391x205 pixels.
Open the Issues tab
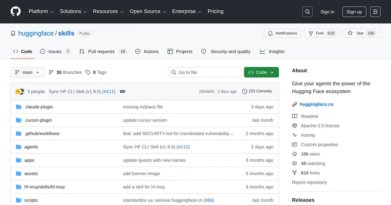[55, 52]
